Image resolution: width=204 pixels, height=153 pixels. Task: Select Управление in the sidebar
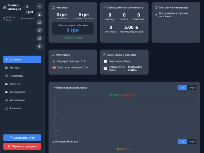pos(22,100)
